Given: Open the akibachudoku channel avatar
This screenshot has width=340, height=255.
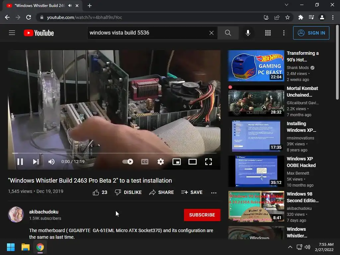Looking at the screenshot, I should tap(16, 214).
